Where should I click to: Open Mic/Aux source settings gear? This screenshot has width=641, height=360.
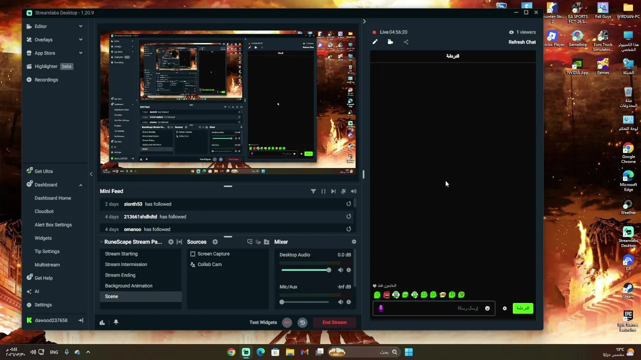[349, 302]
